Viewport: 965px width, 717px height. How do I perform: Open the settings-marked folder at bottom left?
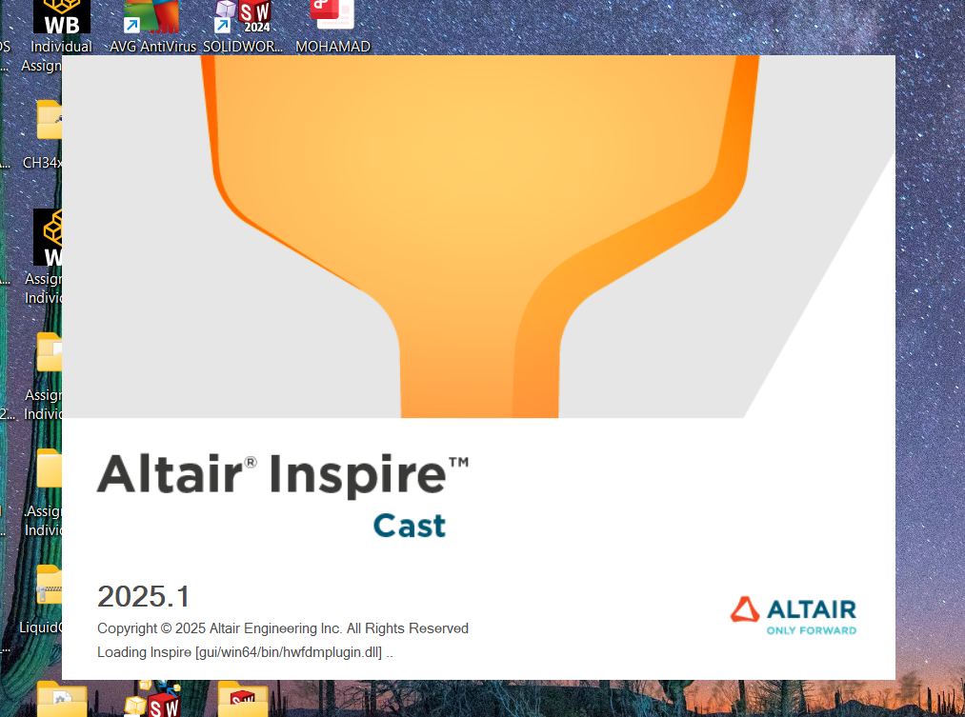click(x=62, y=699)
